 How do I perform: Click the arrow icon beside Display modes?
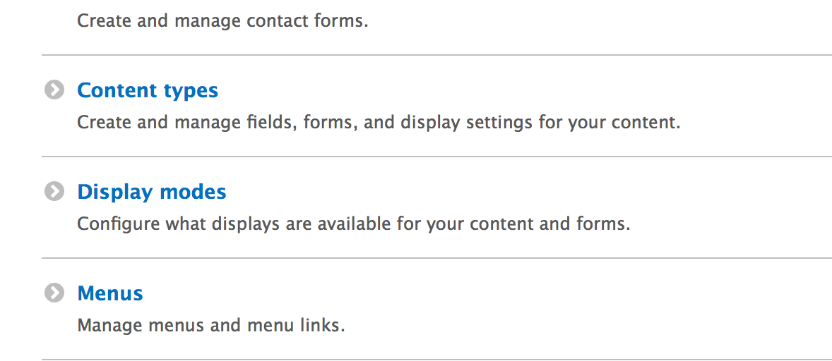click(53, 192)
